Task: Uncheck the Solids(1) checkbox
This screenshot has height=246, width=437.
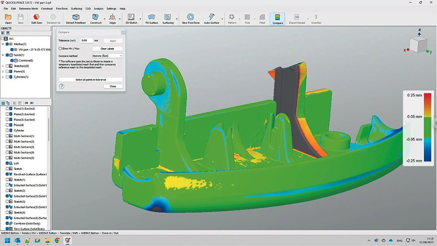Action: pos(7,55)
